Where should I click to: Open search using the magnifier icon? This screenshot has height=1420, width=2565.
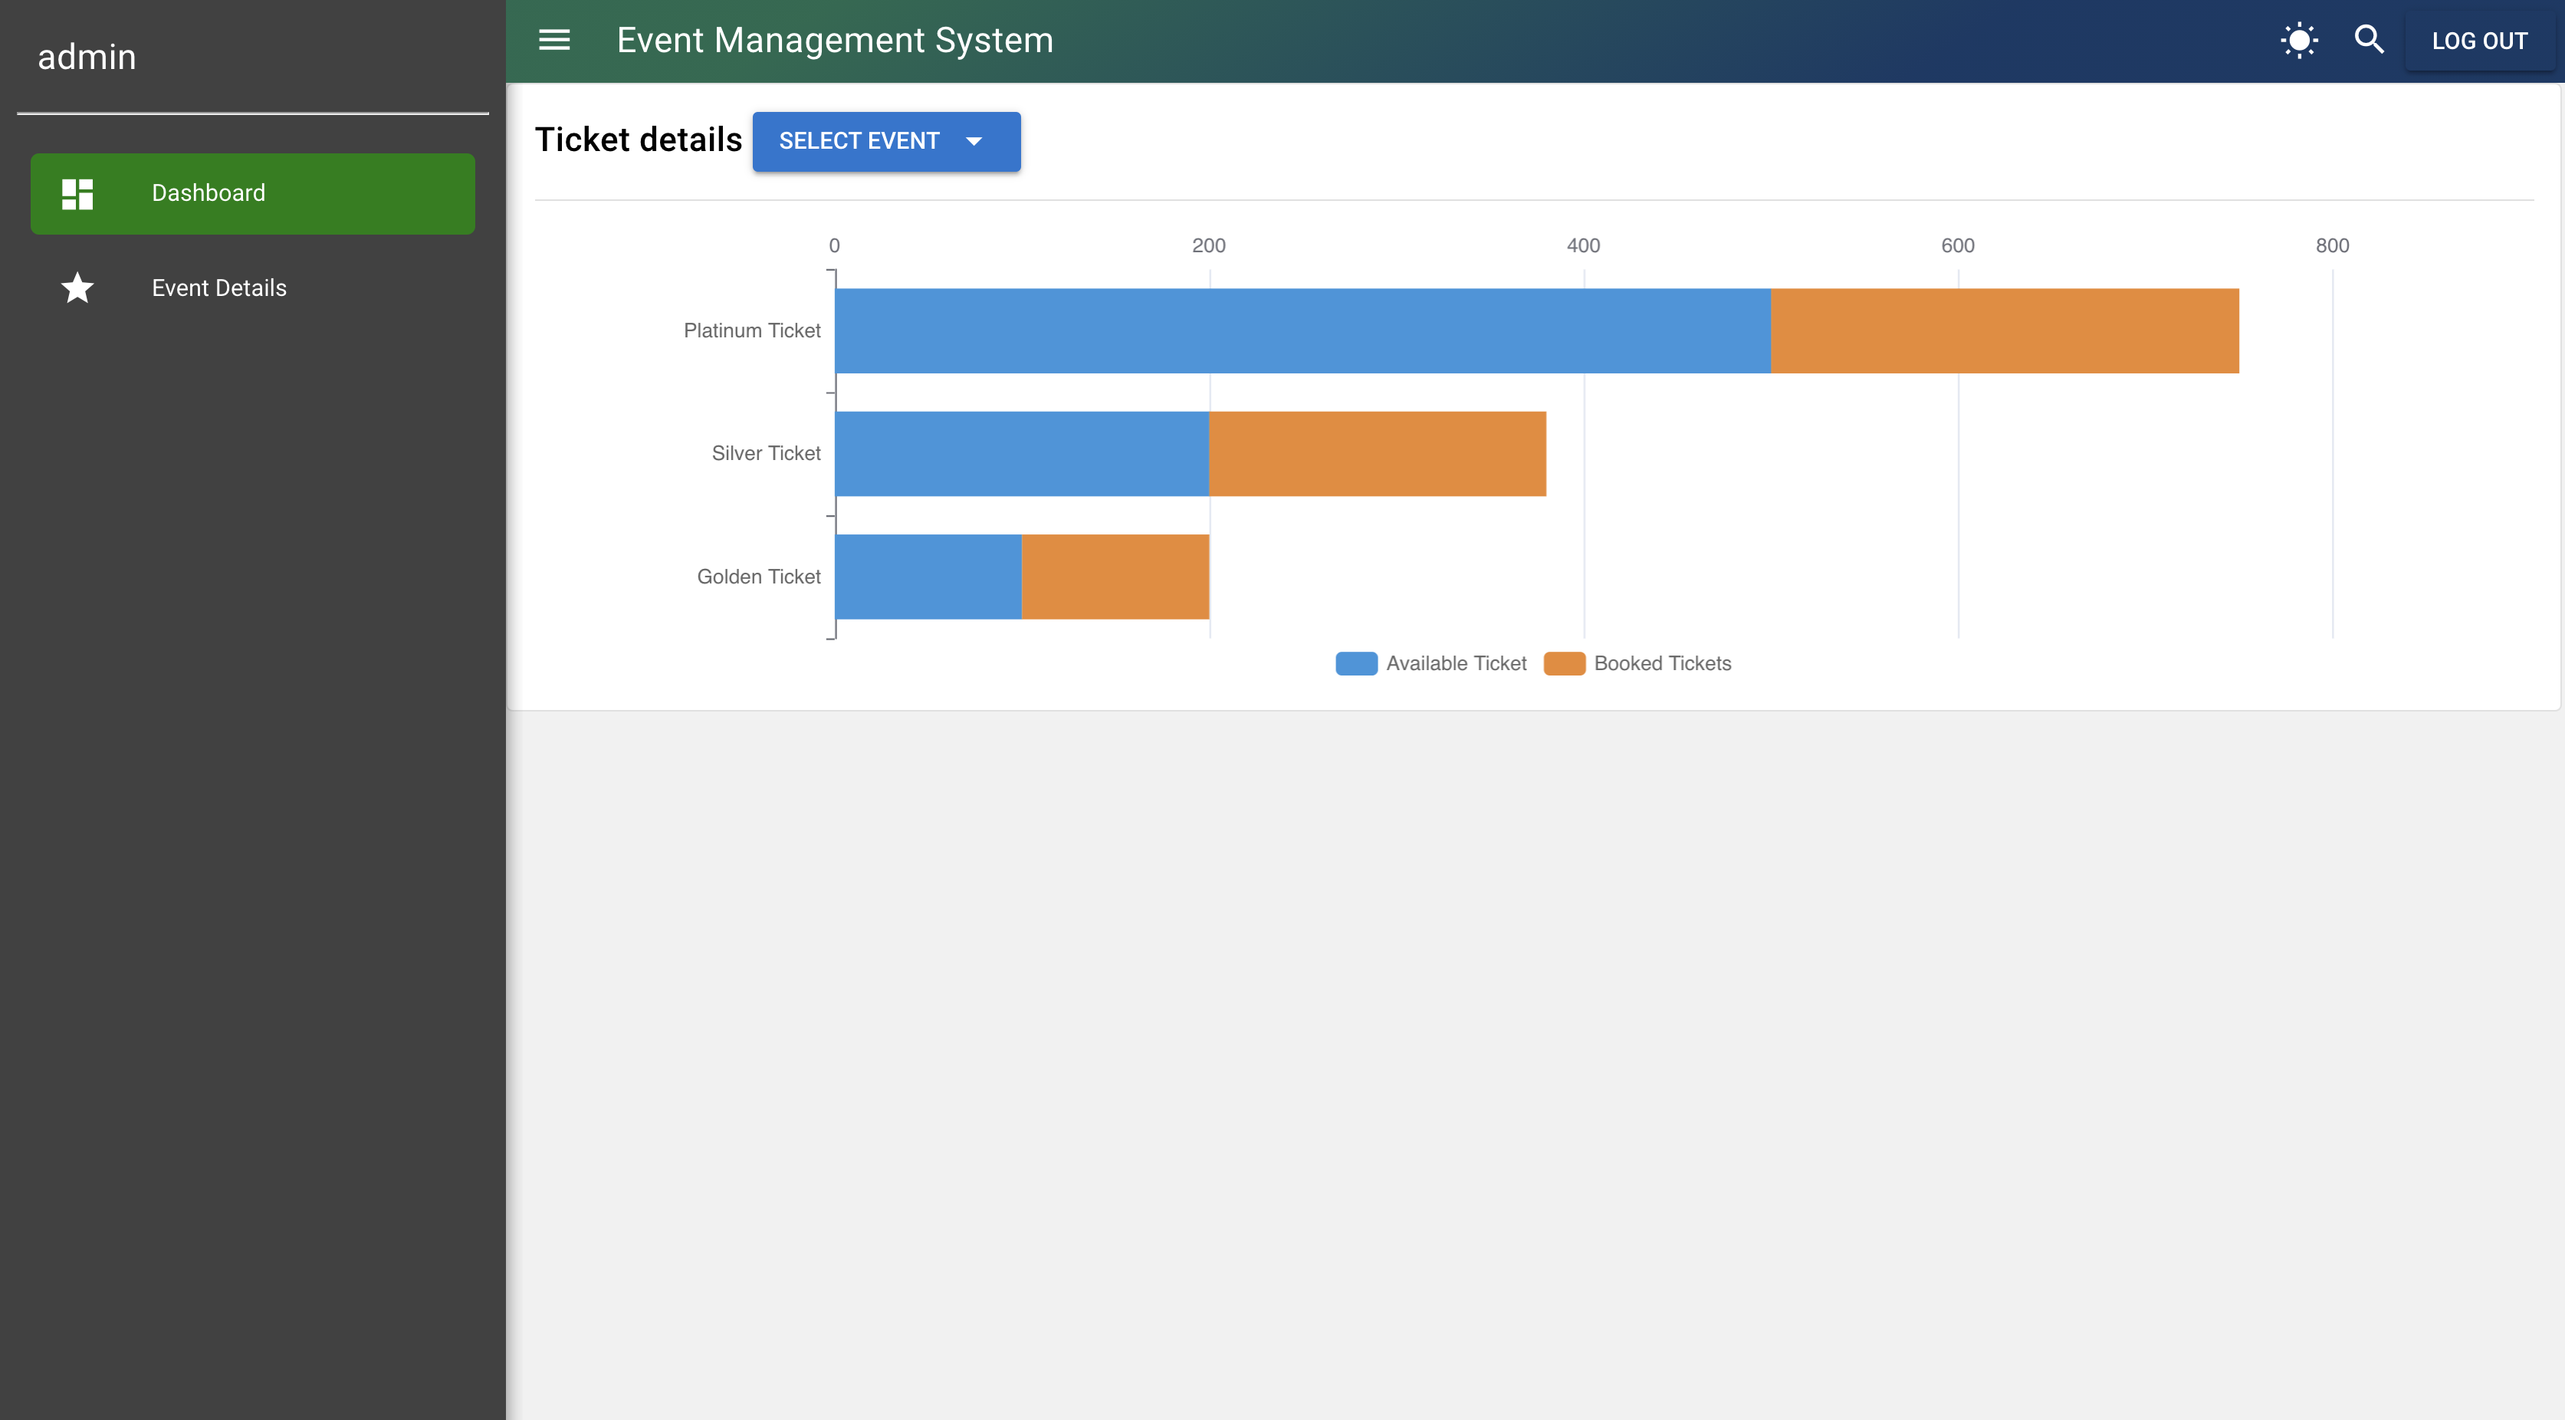coord(2370,40)
